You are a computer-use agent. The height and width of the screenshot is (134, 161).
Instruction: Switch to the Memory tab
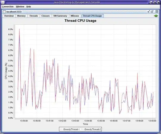pos(21,16)
